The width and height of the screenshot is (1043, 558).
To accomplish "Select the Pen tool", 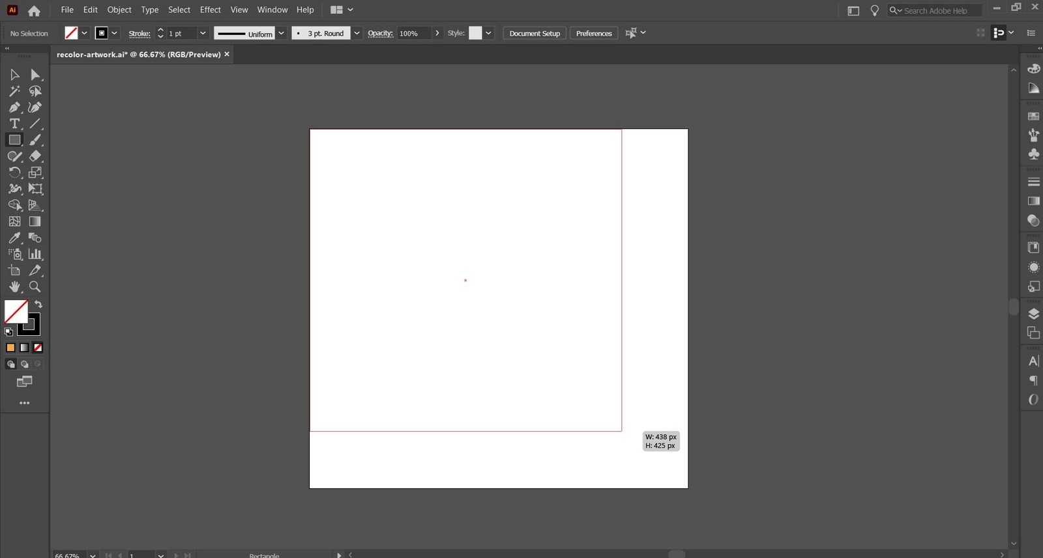I will pos(14,107).
